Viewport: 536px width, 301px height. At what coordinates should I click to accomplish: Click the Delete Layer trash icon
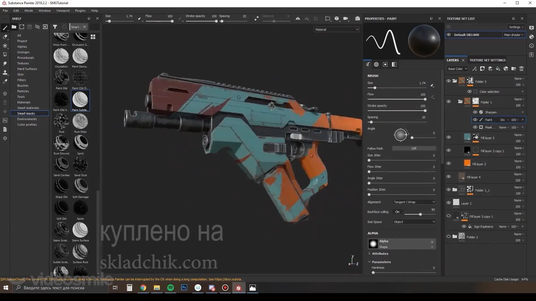point(521,69)
